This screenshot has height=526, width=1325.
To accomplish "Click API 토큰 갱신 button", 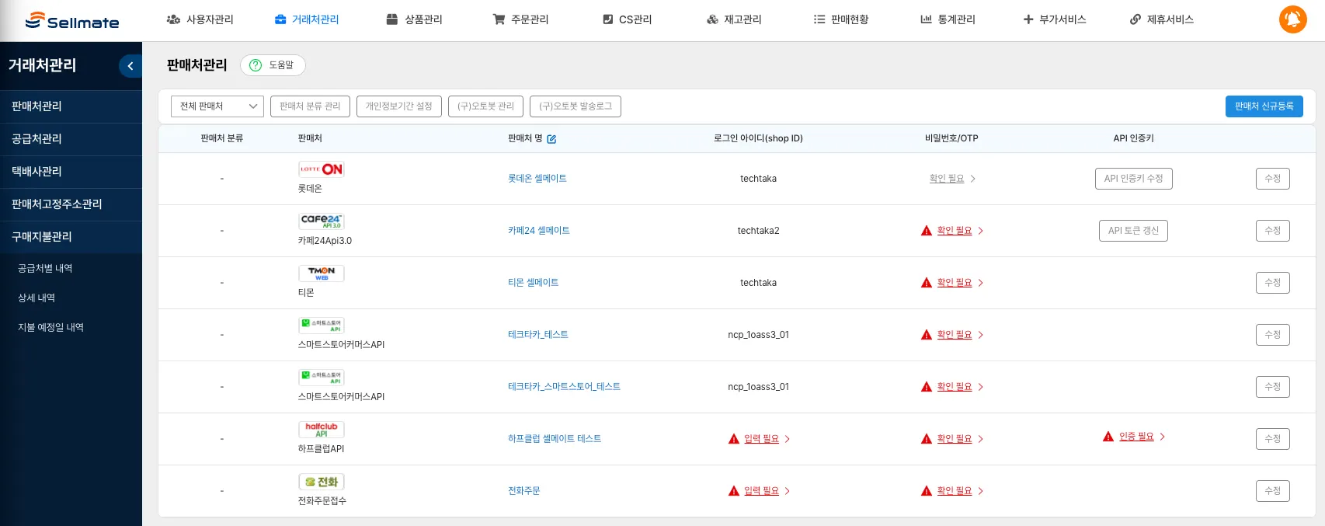I will [1133, 231].
